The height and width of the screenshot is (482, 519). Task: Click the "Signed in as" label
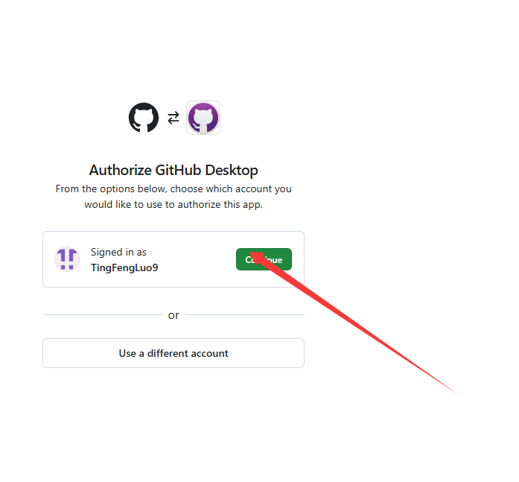(118, 253)
